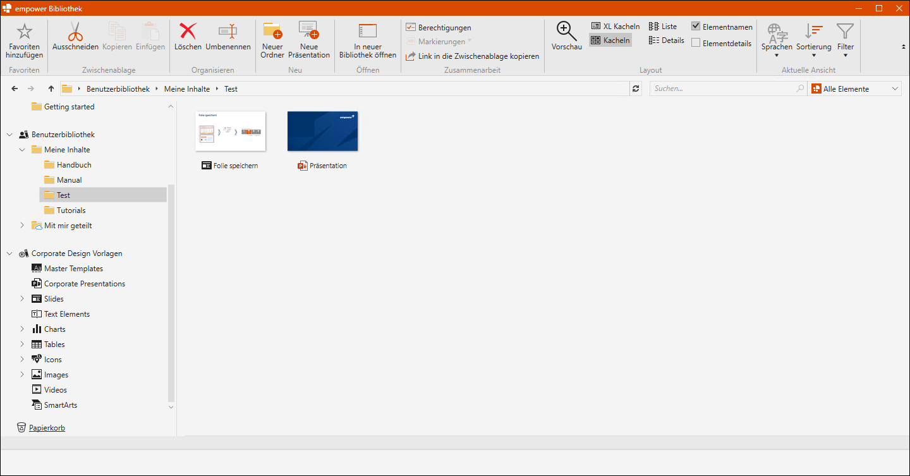910x476 pixels.
Task: Copy Link in die Zwischenablage kopieren
Action: [x=472, y=56]
